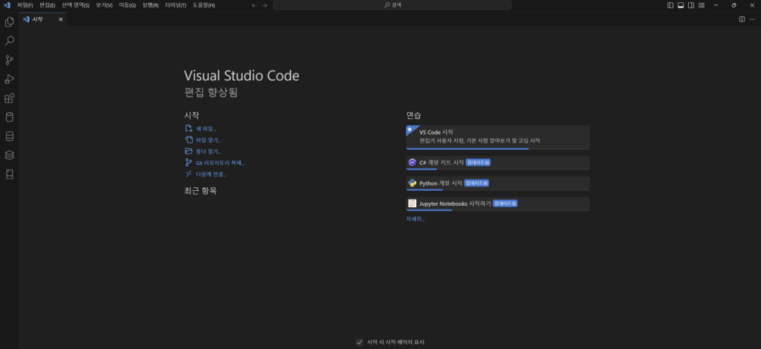Go back with the left arrow
This screenshot has width=761, height=349.
click(x=254, y=5)
